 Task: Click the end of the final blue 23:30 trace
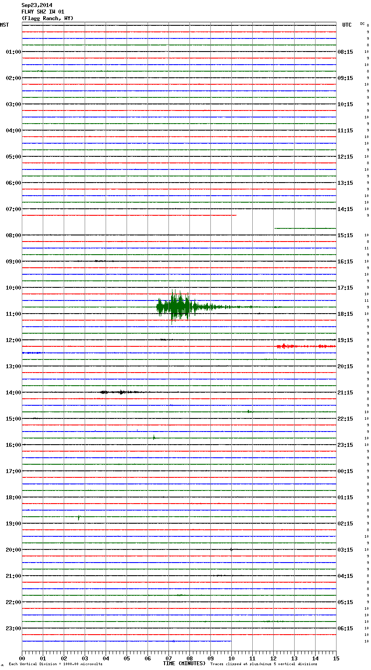(231, 641)
